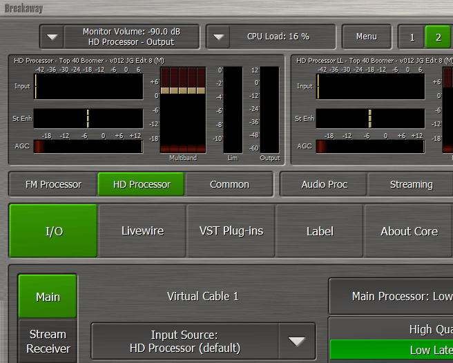Select preset slot 2
This screenshot has height=363, width=453.
(x=438, y=37)
